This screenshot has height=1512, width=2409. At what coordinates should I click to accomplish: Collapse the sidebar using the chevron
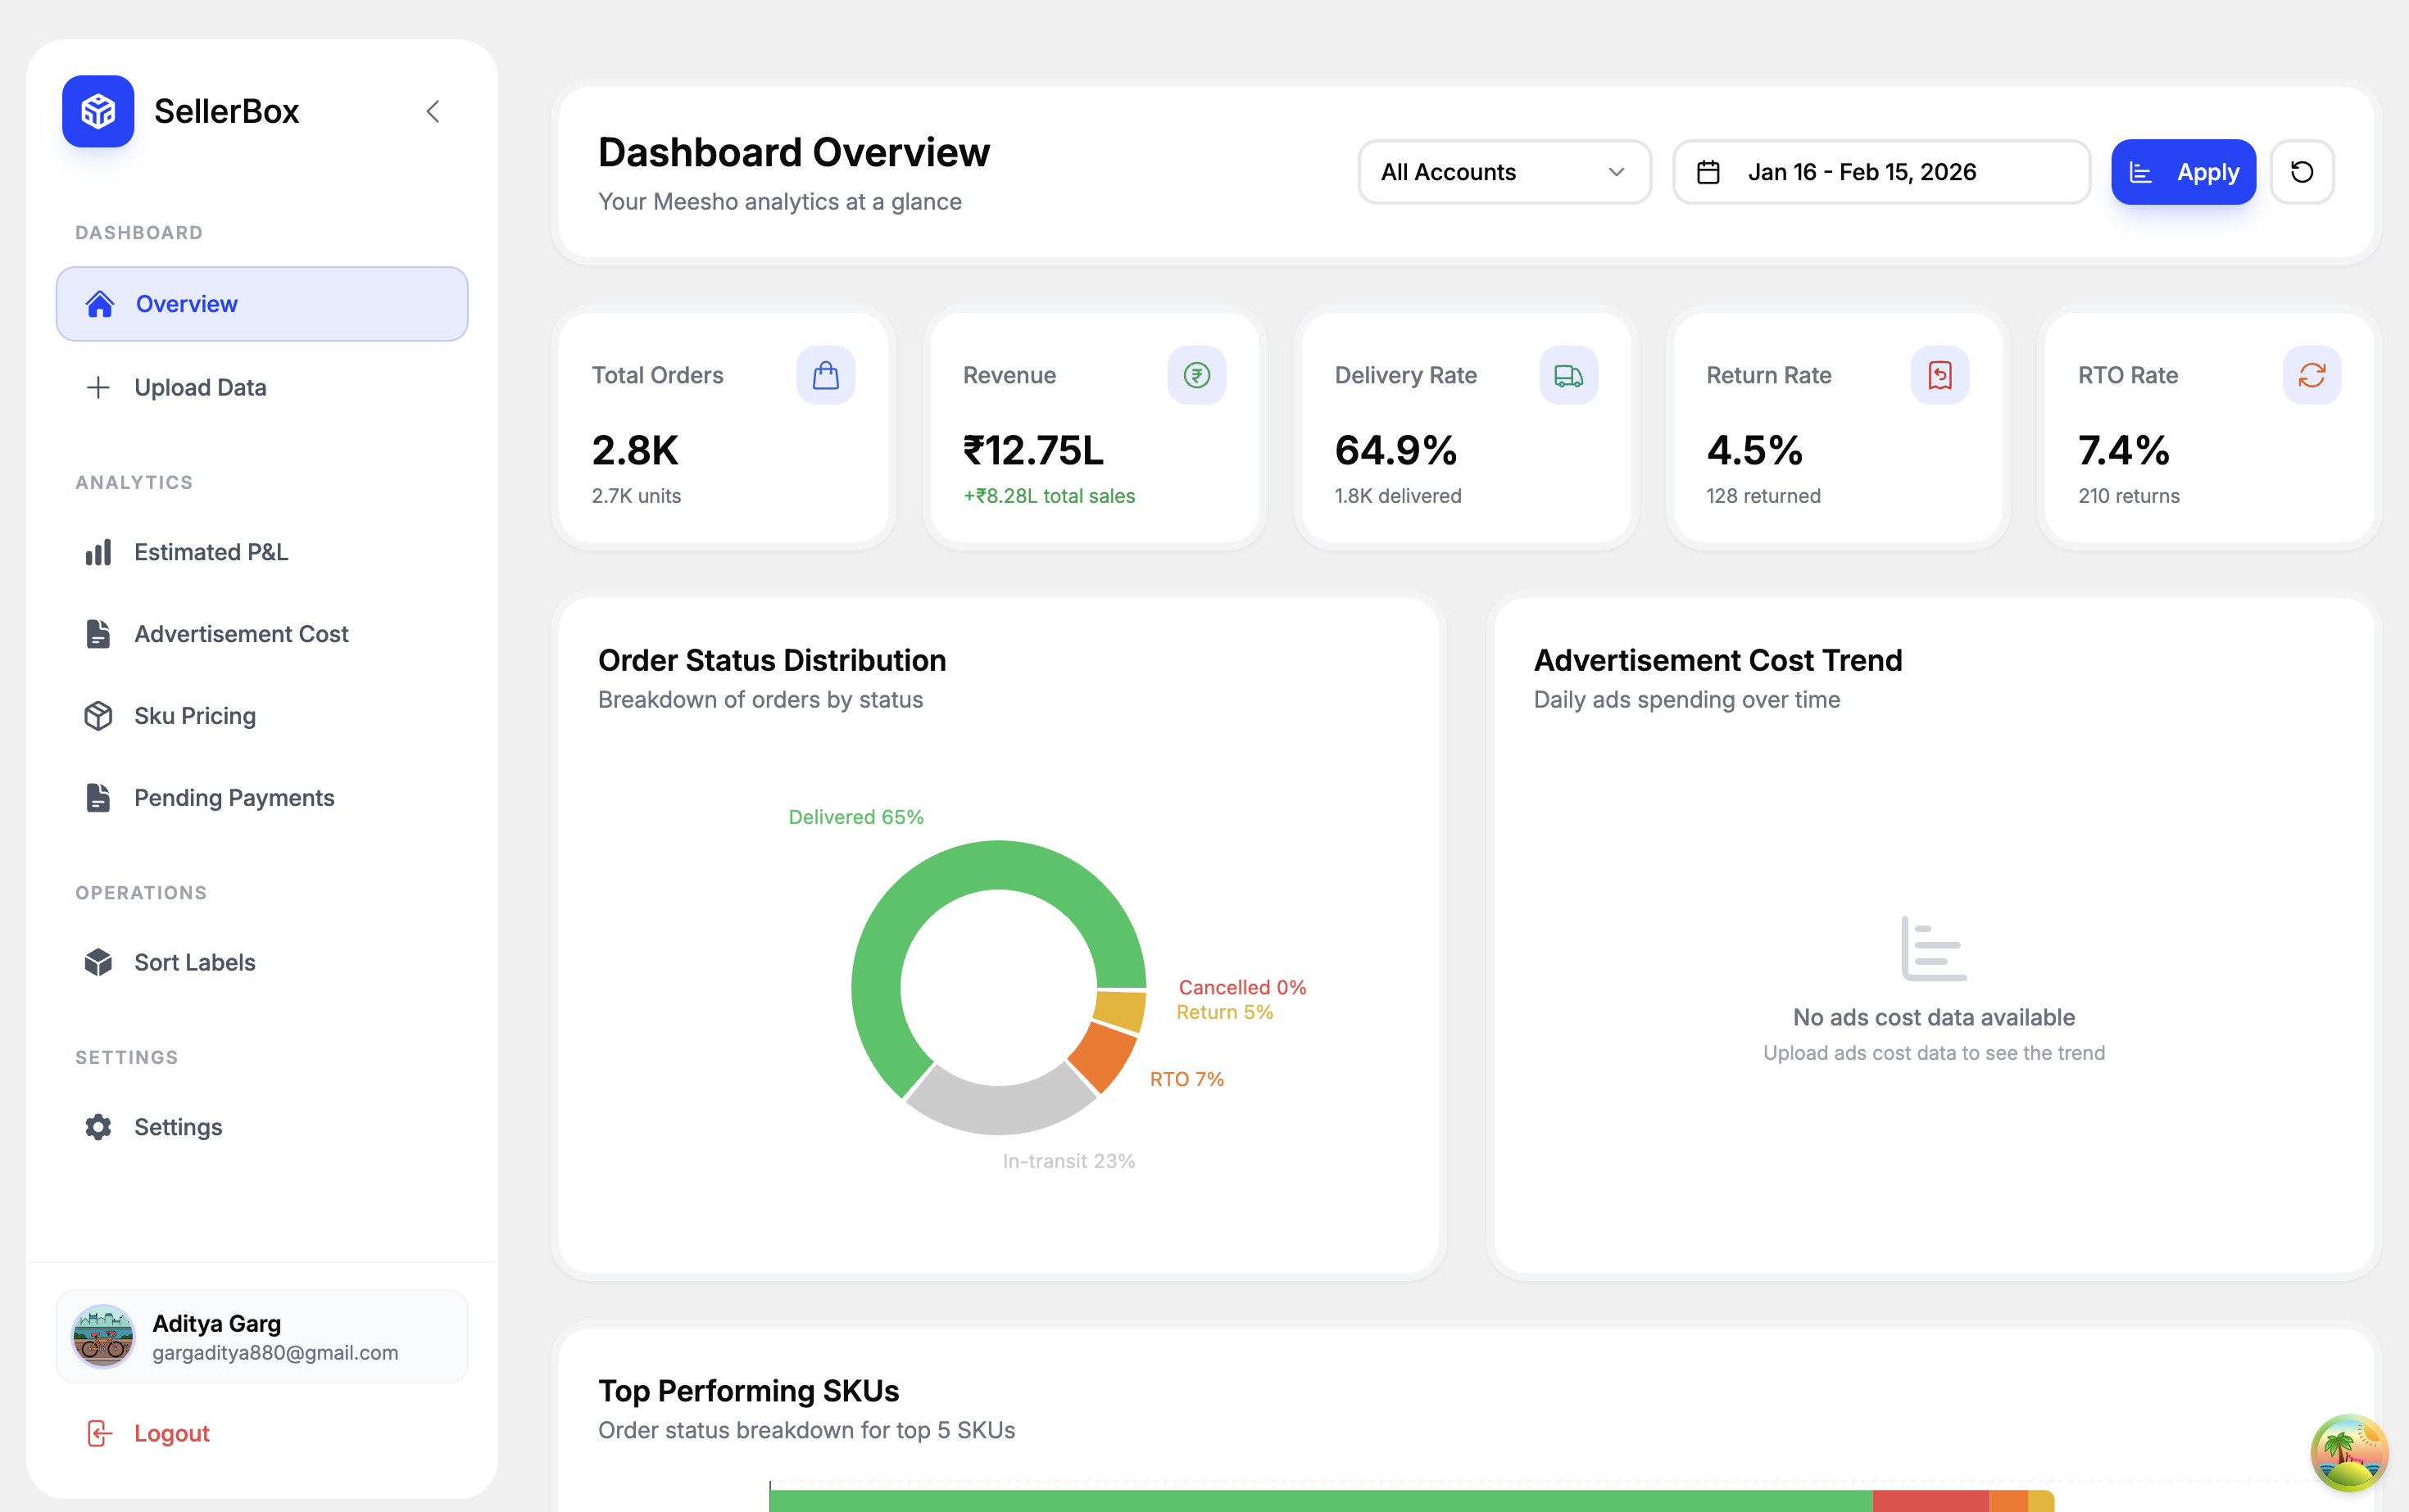pyautogui.click(x=433, y=111)
